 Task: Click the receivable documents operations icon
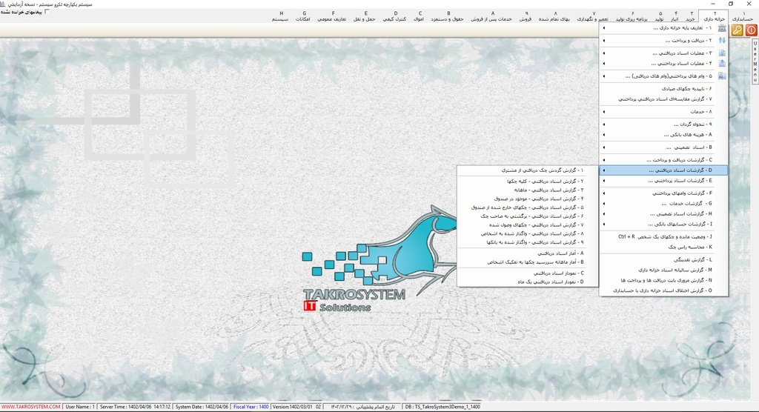pyautogui.click(x=722, y=53)
